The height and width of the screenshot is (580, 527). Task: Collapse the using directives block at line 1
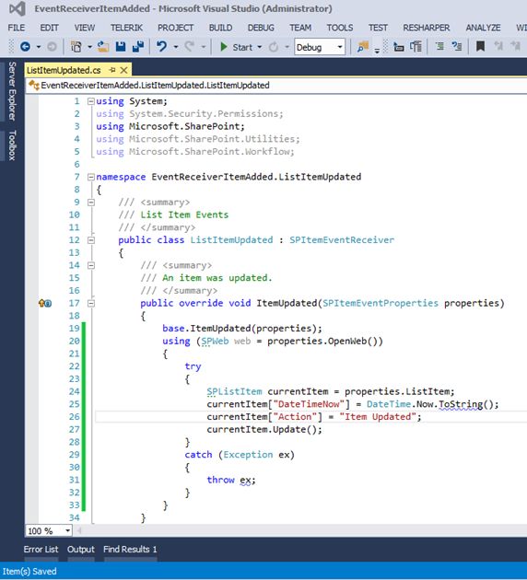tap(91, 101)
